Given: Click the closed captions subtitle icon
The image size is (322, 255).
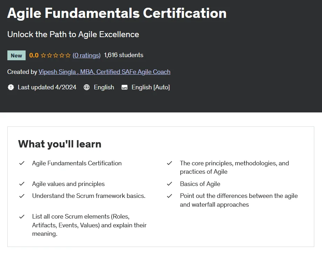Looking at the screenshot, I should click(125, 87).
